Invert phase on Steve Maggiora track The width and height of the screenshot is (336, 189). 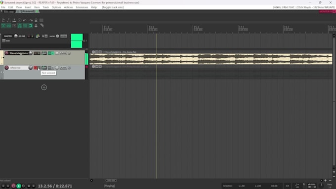tap(69, 53)
